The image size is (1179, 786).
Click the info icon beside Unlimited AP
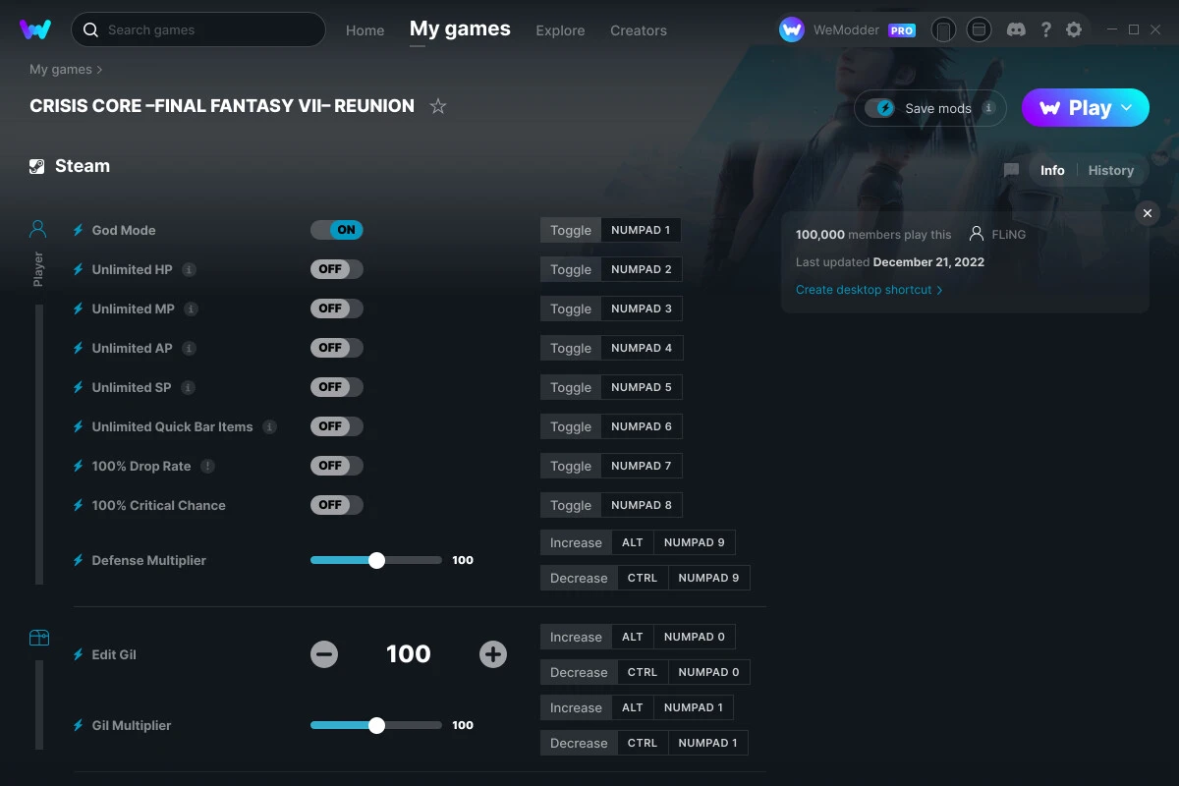(x=190, y=348)
